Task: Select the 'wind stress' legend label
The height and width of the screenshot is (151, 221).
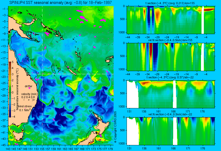Action: click(x=25, y=106)
